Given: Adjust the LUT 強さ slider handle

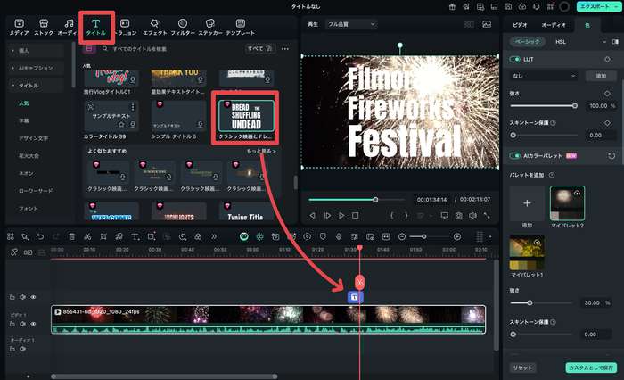Looking at the screenshot, I should point(575,106).
